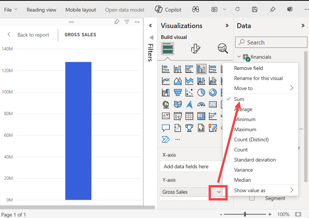Choose Median from the aggregation menu
309x218 pixels.
[x=243, y=180]
